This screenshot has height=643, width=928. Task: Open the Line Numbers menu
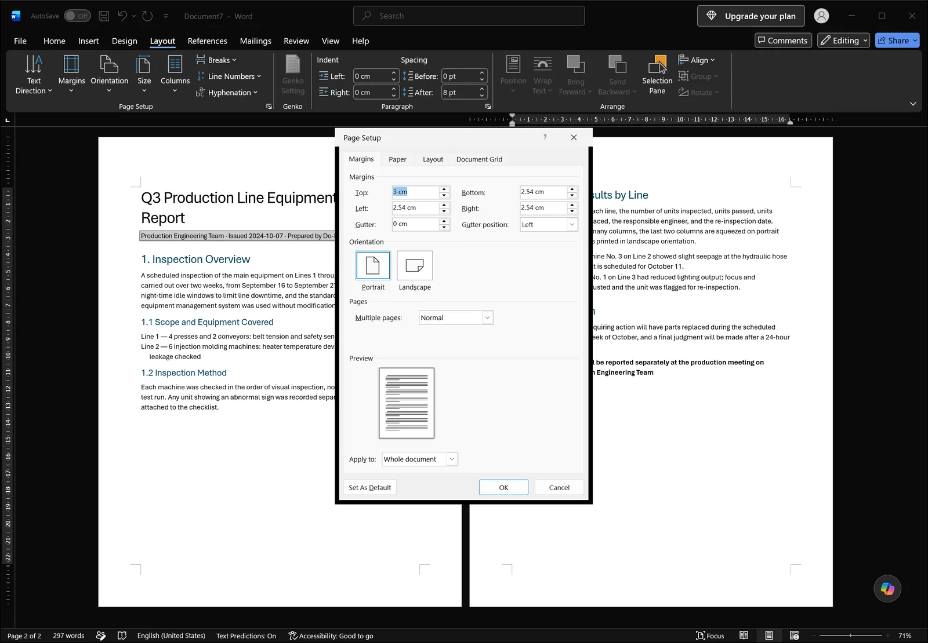(229, 76)
